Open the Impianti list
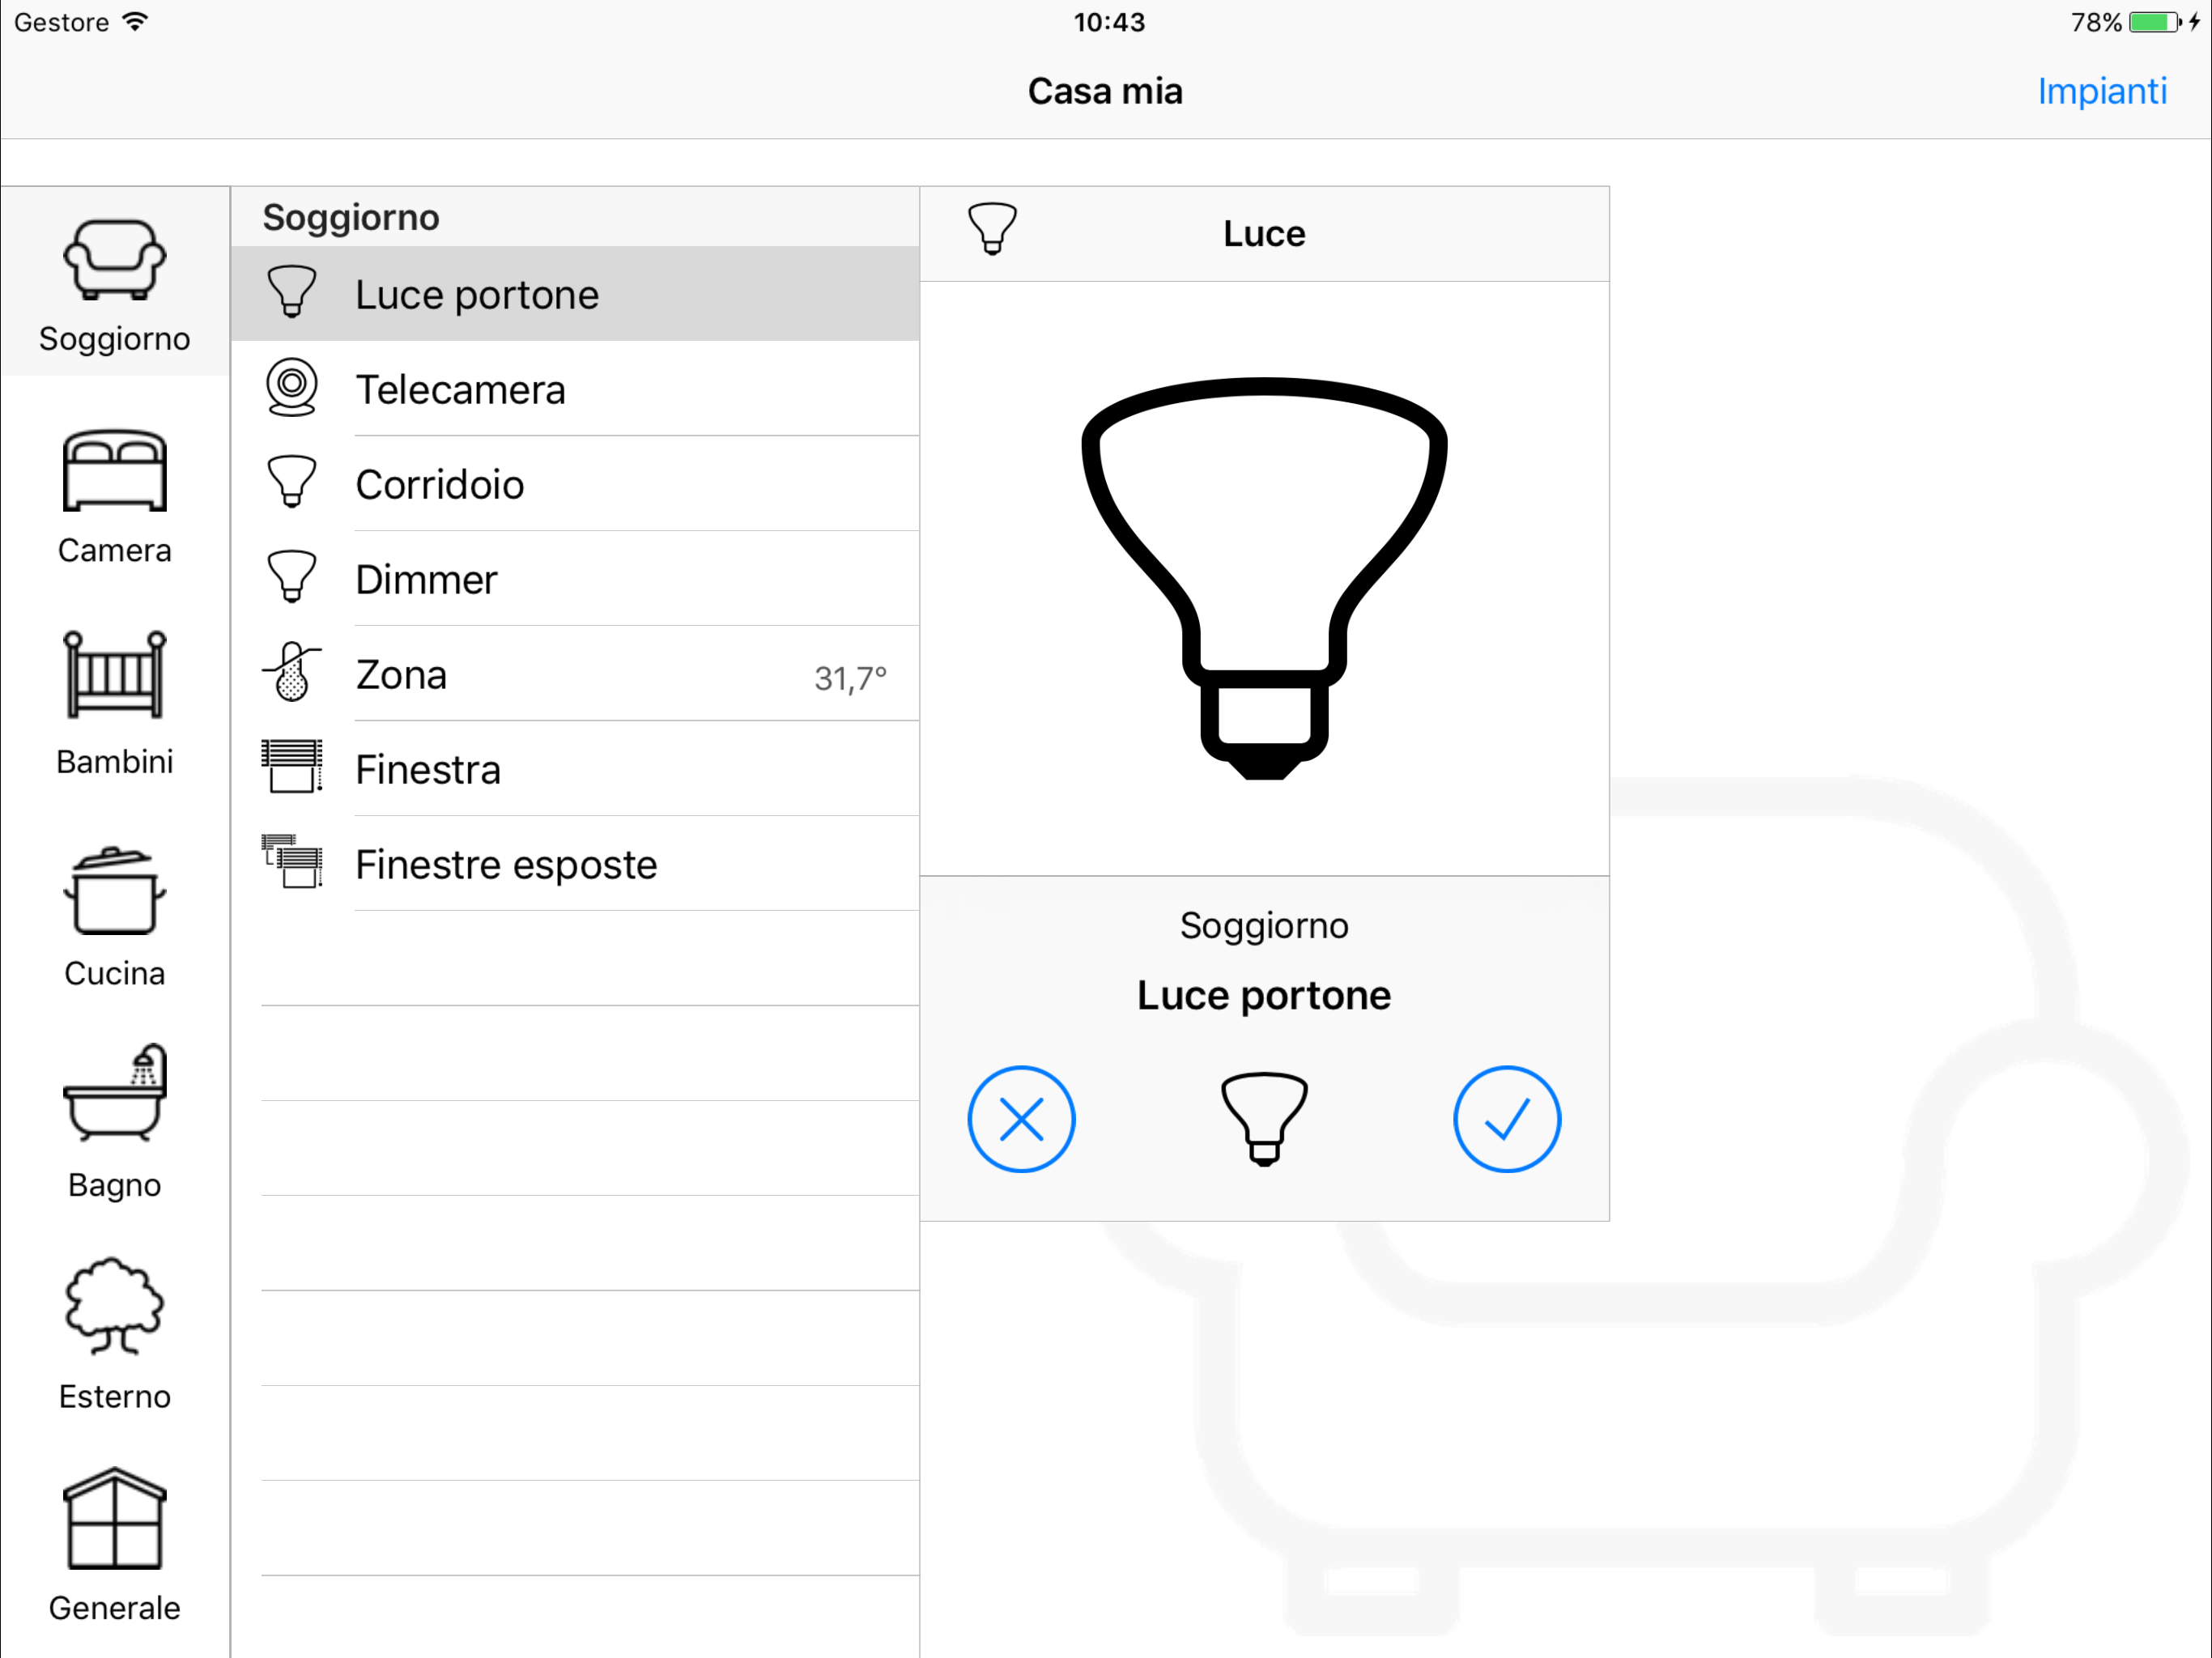Image resolution: width=2212 pixels, height=1658 pixels. click(2101, 91)
